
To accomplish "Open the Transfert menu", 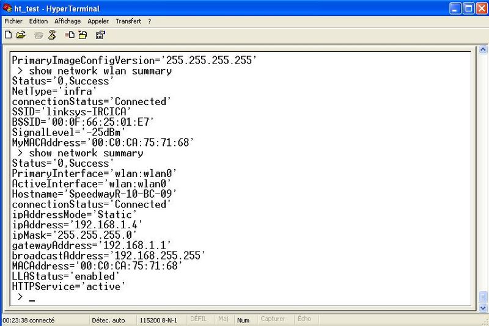I will point(128,21).
